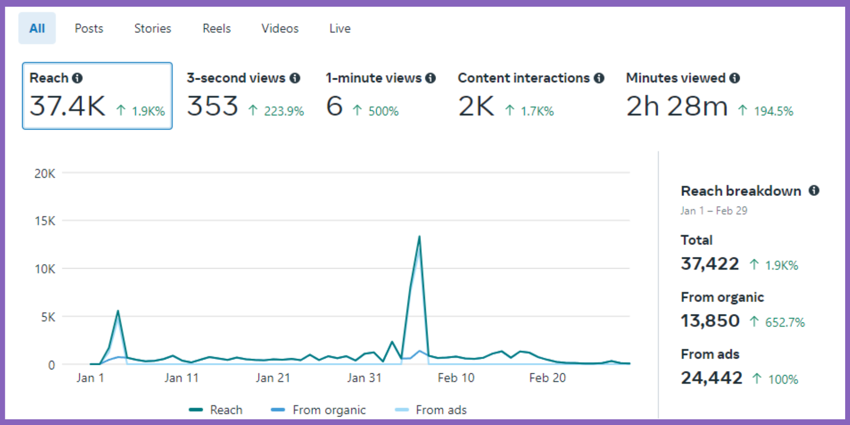
Task: Click the From ads heading in breakdown
Action: 710,354
